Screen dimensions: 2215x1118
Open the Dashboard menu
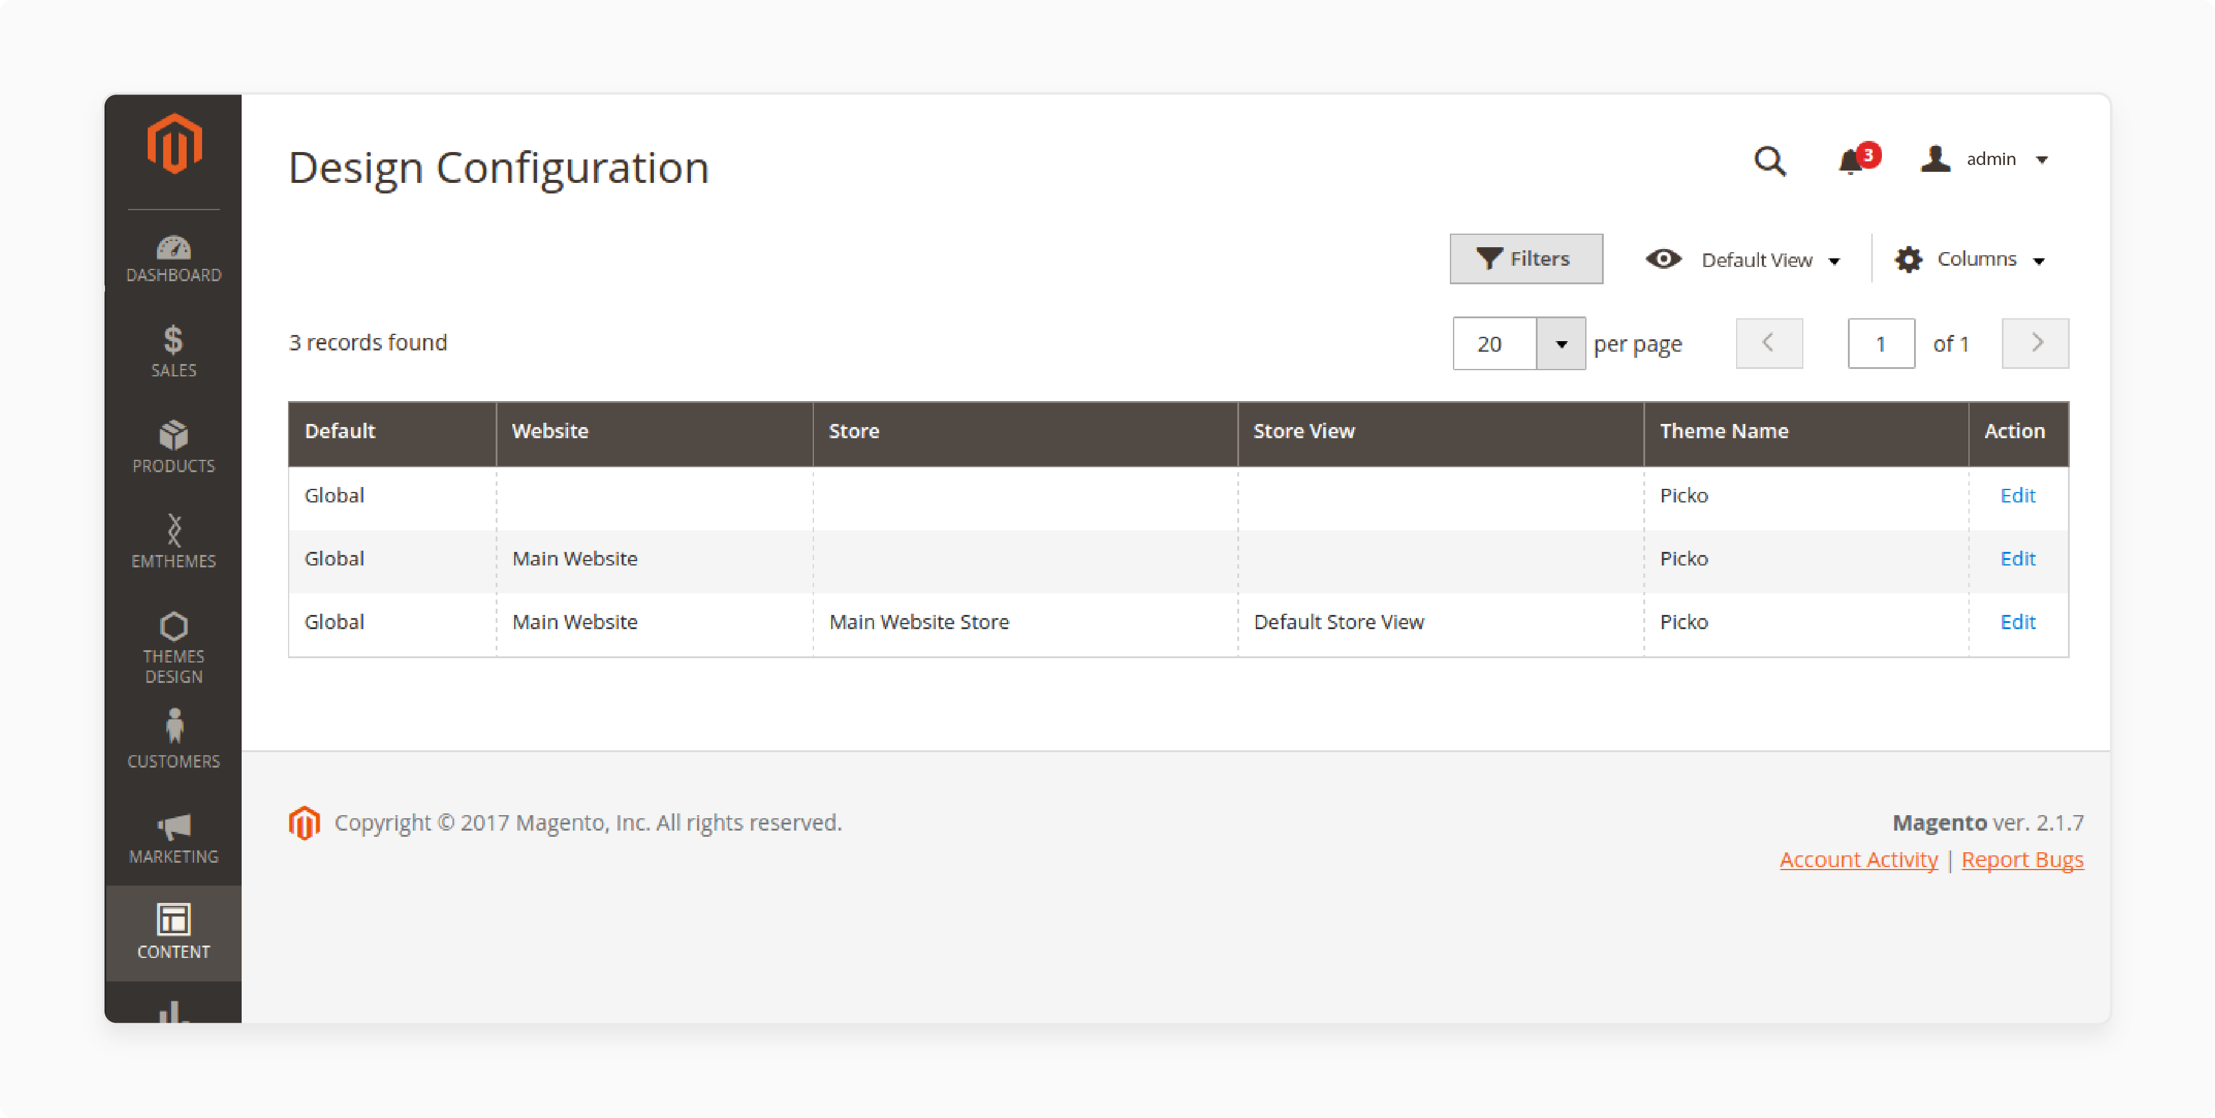[174, 258]
